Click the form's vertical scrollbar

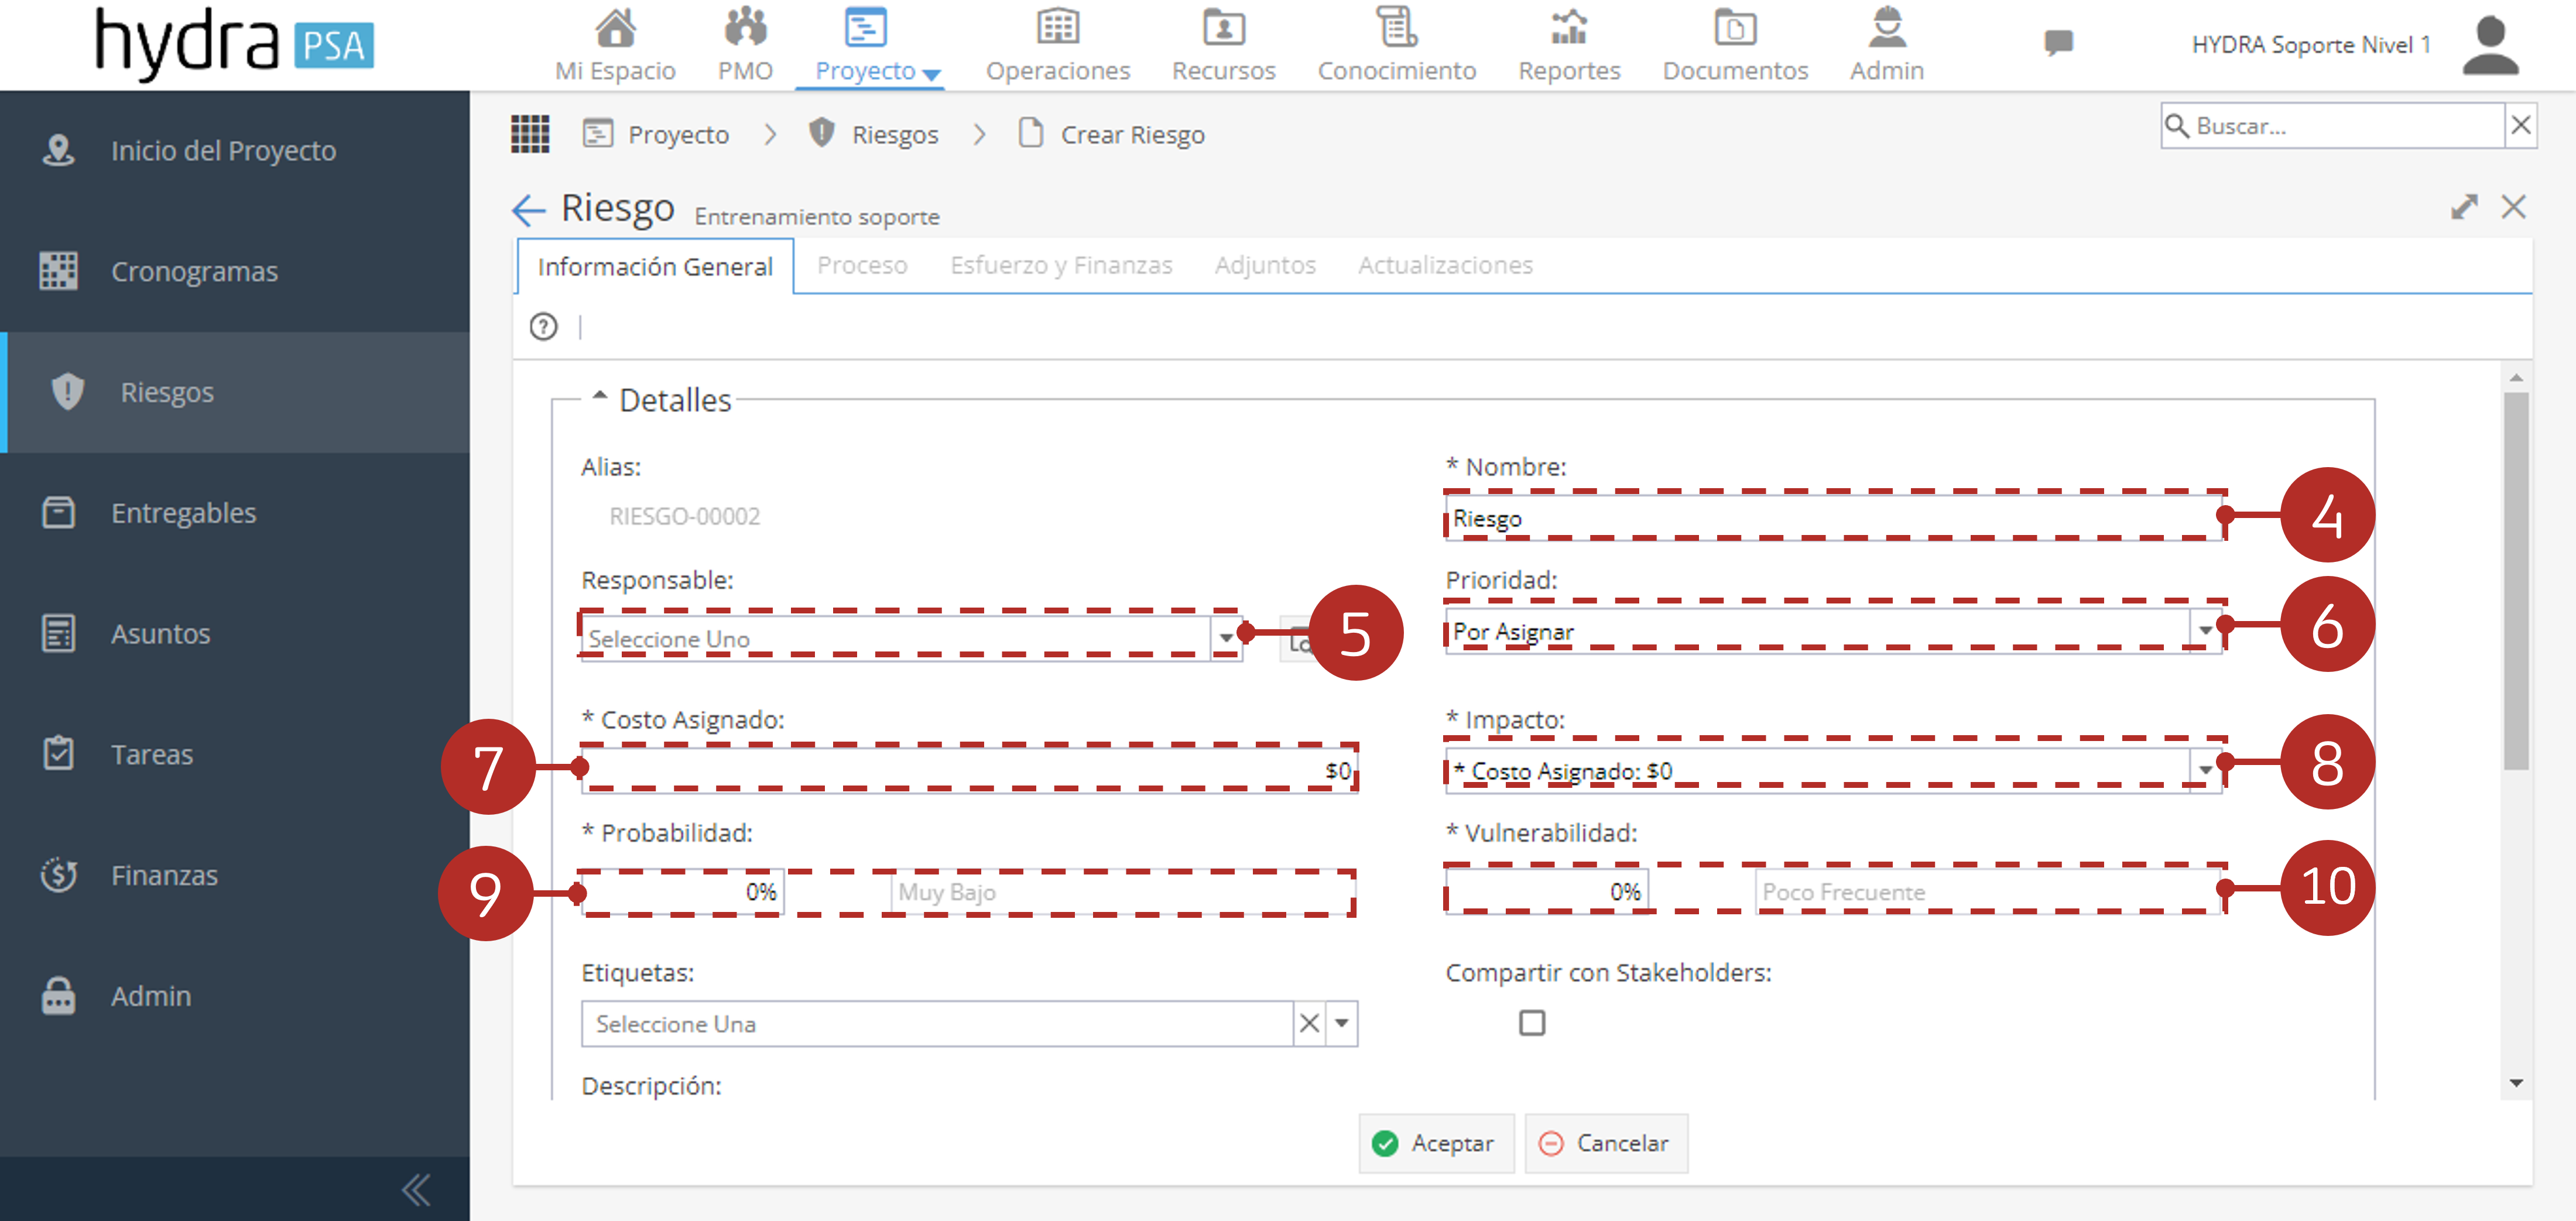(x=2515, y=580)
